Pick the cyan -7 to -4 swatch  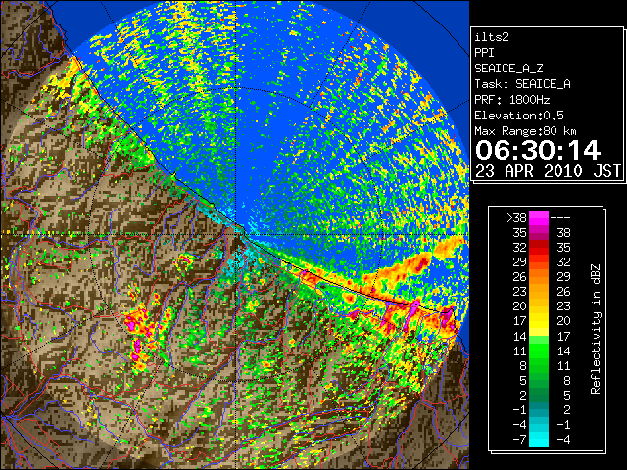539,439
